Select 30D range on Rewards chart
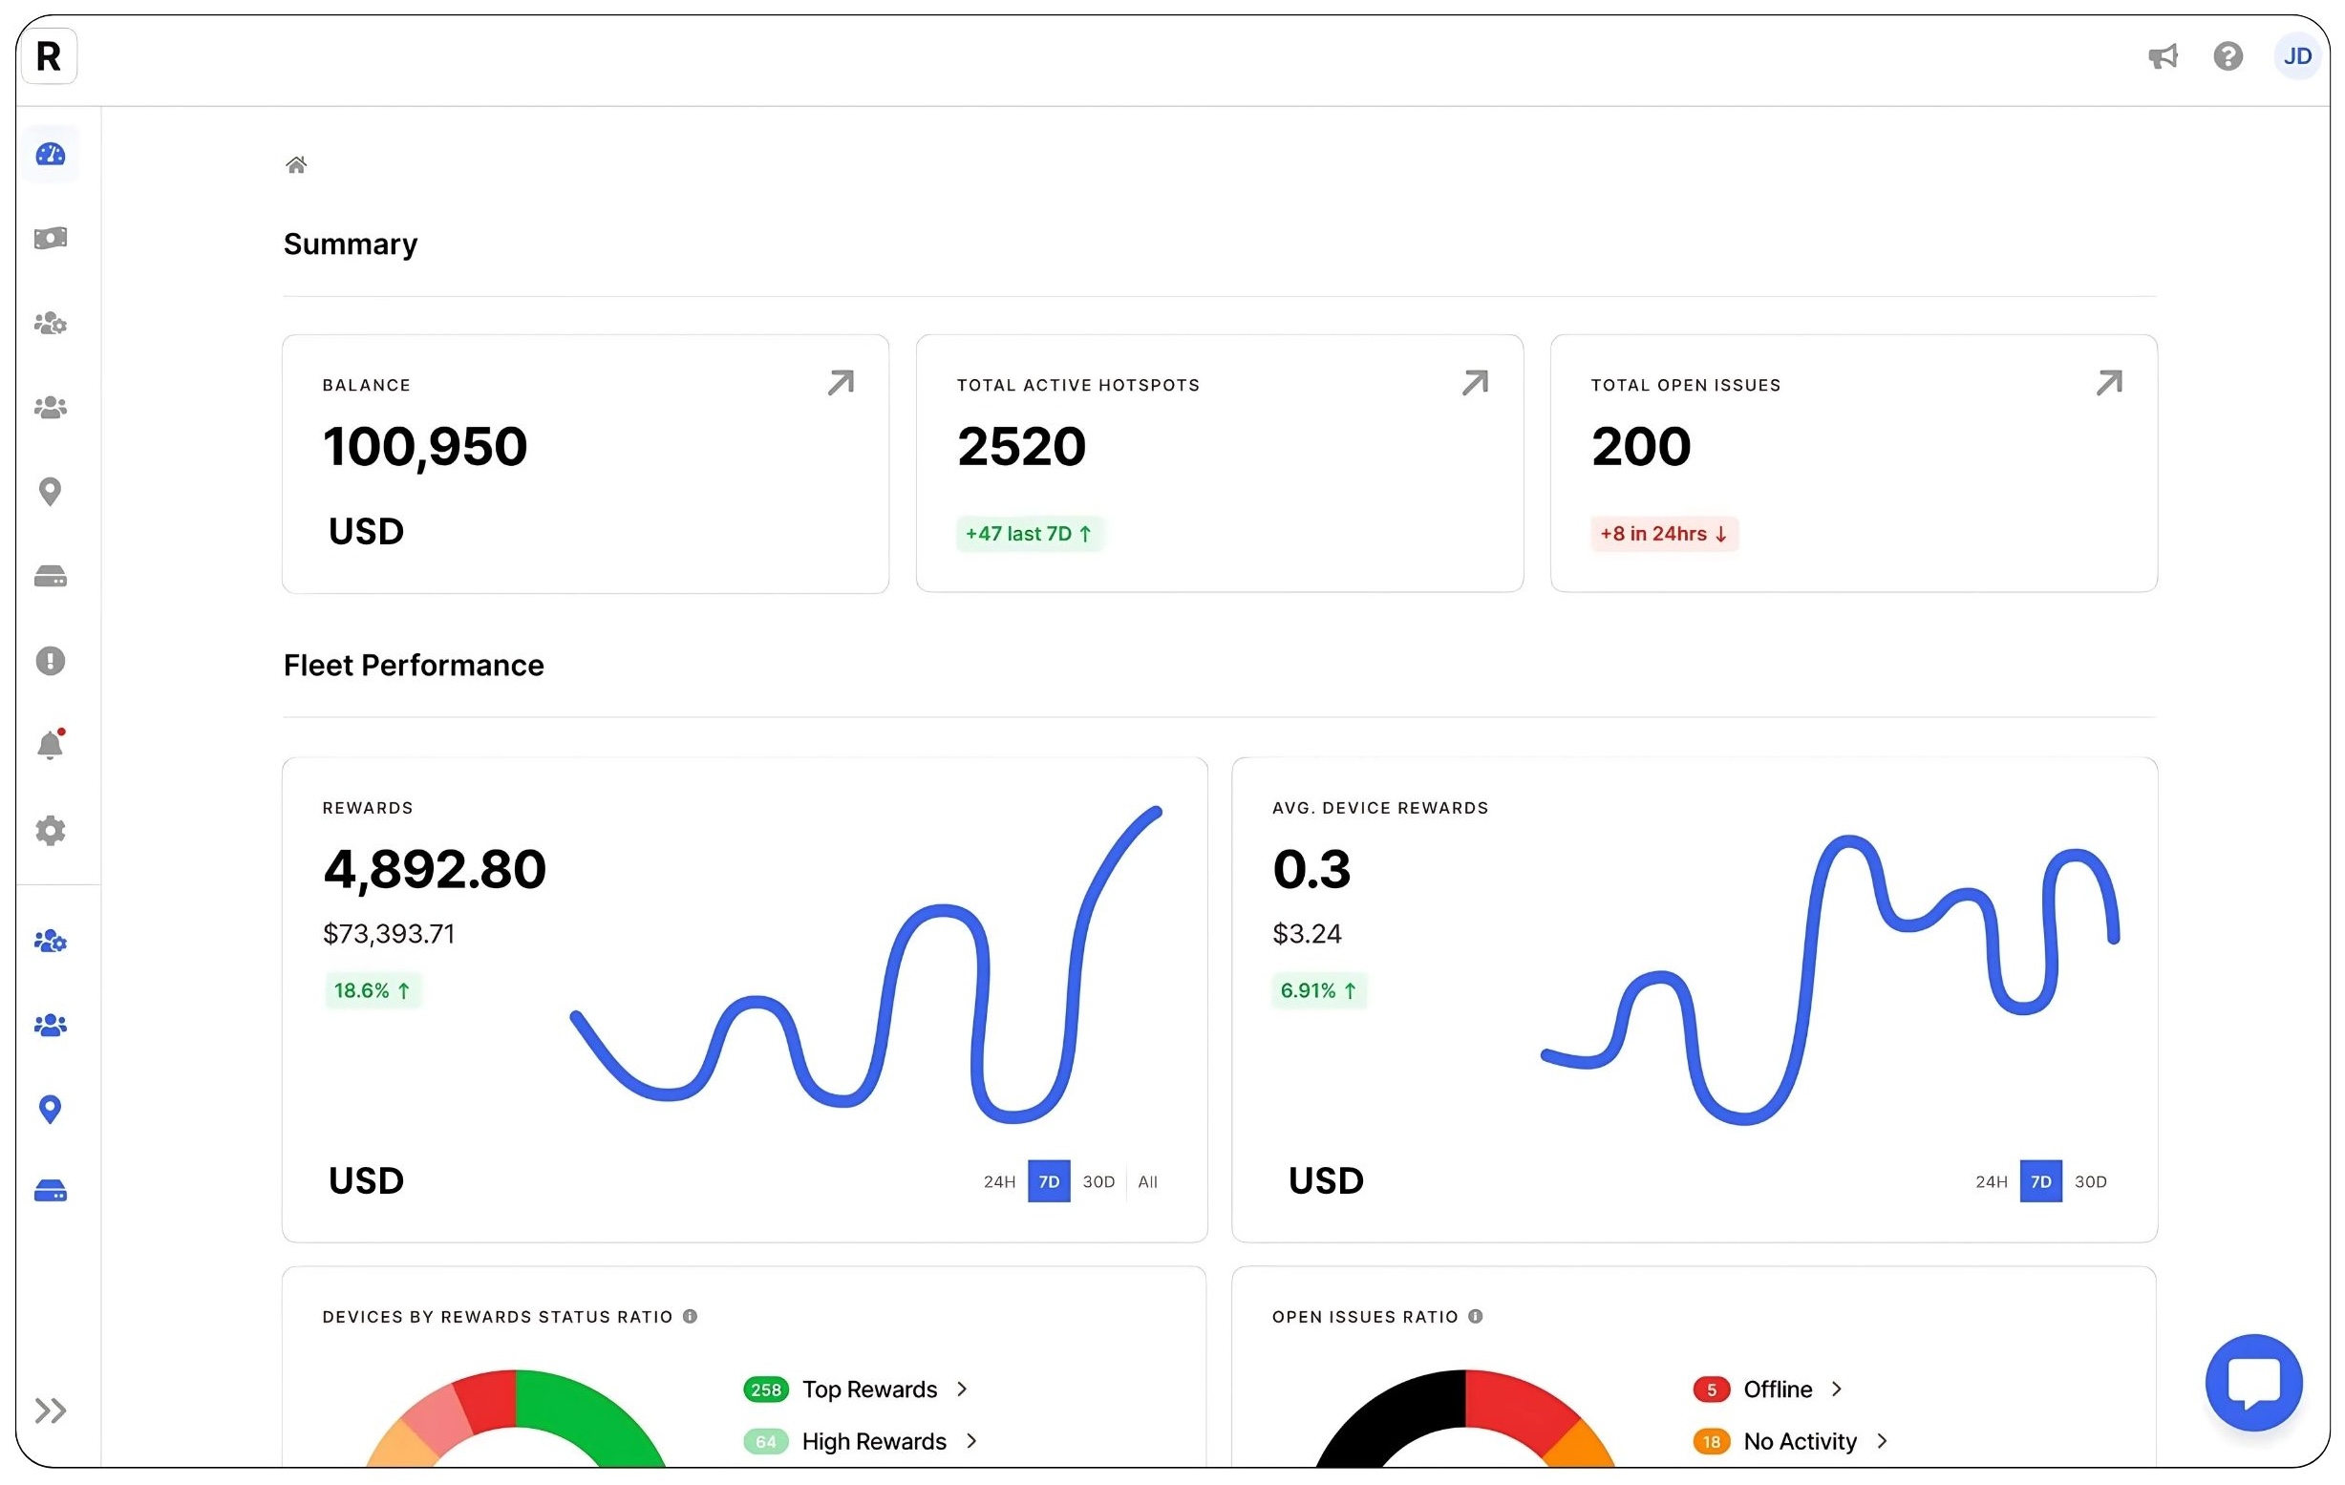 (x=1098, y=1181)
